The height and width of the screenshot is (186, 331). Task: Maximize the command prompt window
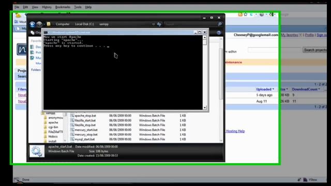[x=200, y=32]
